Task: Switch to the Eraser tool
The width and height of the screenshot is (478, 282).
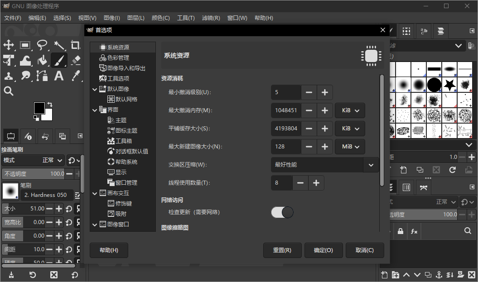Action: point(75,60)
